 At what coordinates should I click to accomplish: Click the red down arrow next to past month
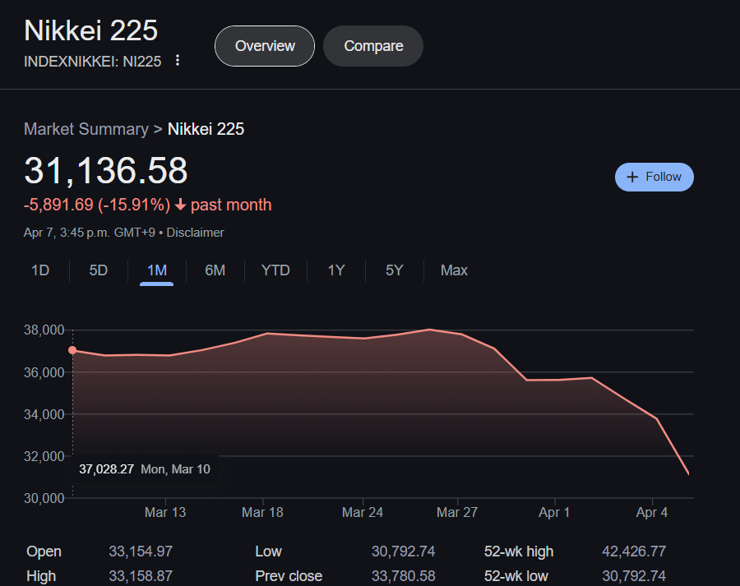(180, 205)
